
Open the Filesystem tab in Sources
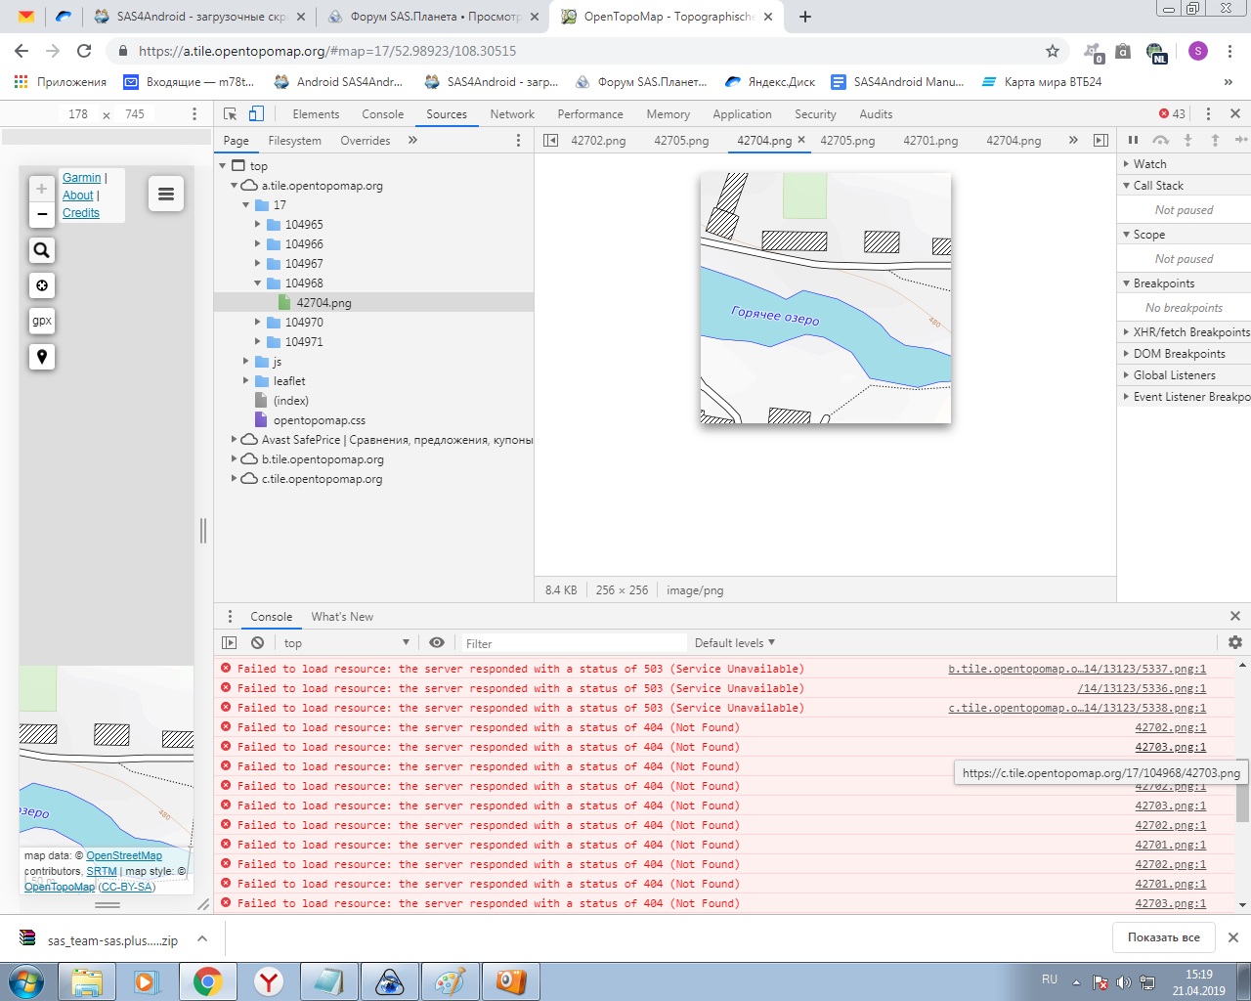pyautogui.click(x=294, y=141)
